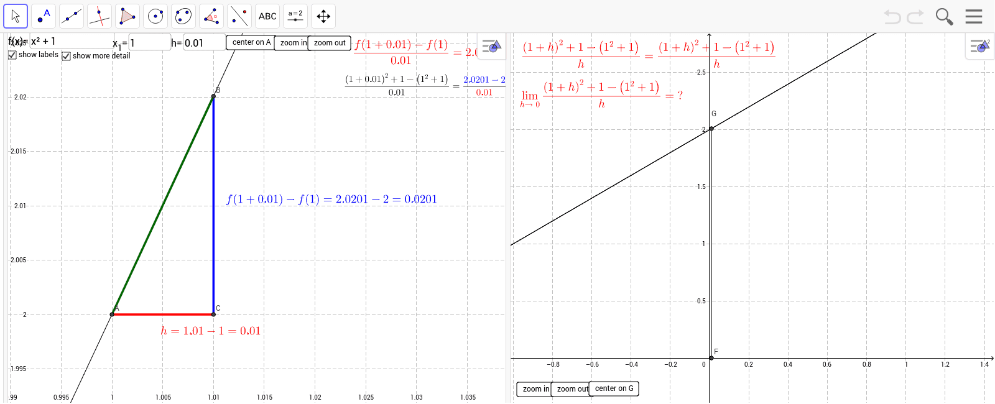This screenshot has height=404, width=995.
Task: Click the Redo arrow
Action: tap(915, 17)
